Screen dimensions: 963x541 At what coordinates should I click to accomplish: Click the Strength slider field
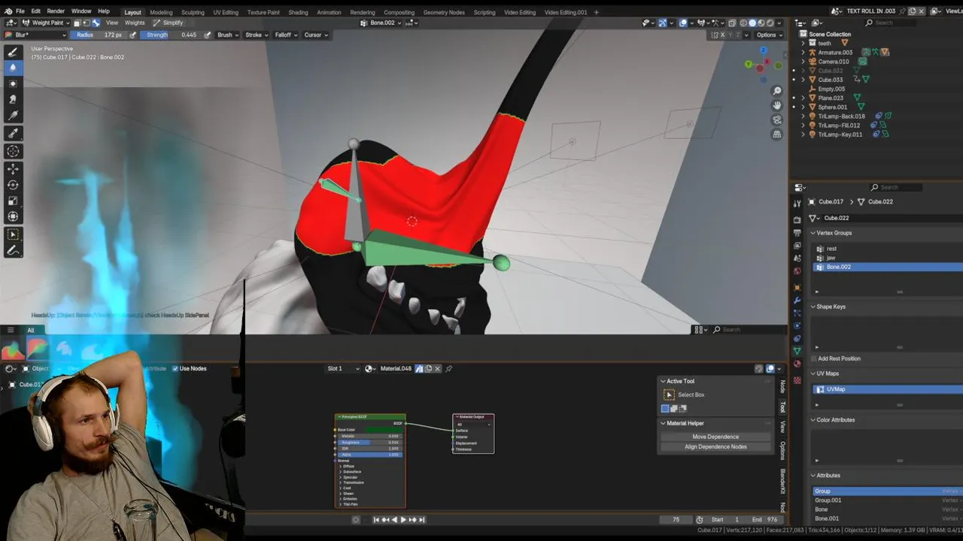(172, 35)
